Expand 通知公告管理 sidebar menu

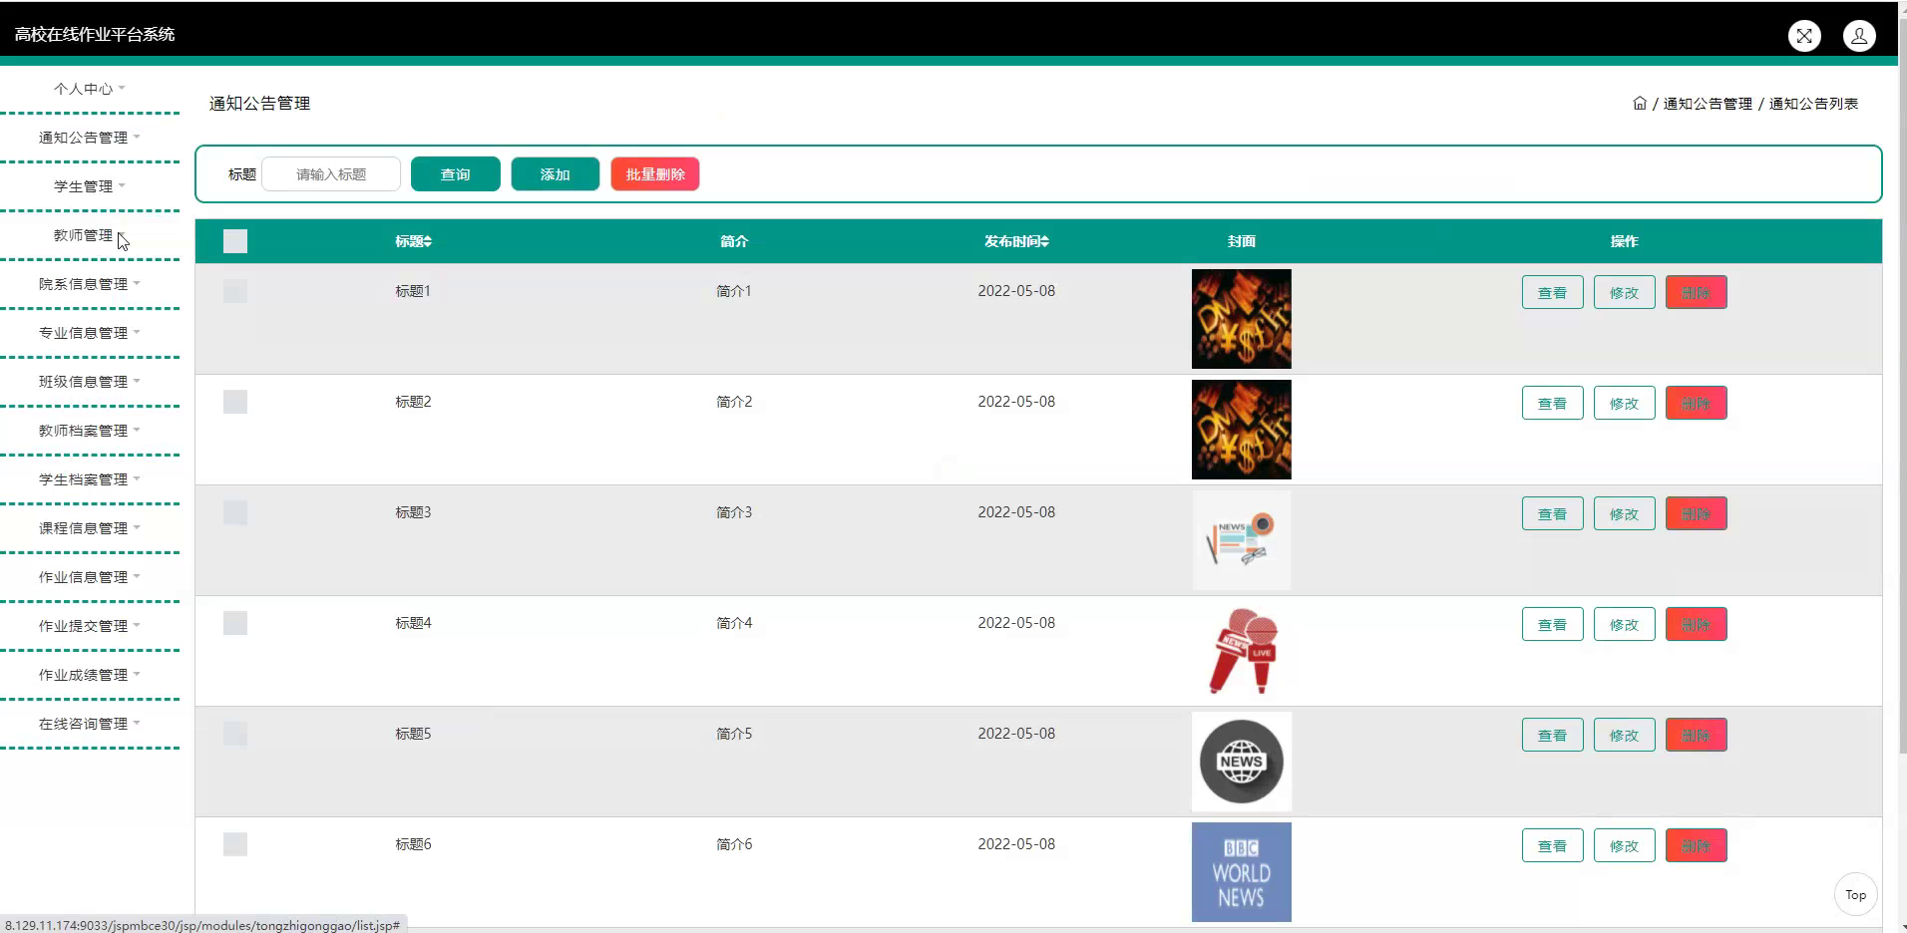[x=90, y=138]
